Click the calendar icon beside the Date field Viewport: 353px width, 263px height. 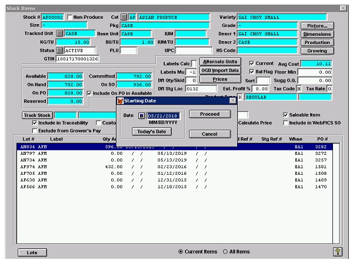[x=142, y=115]
